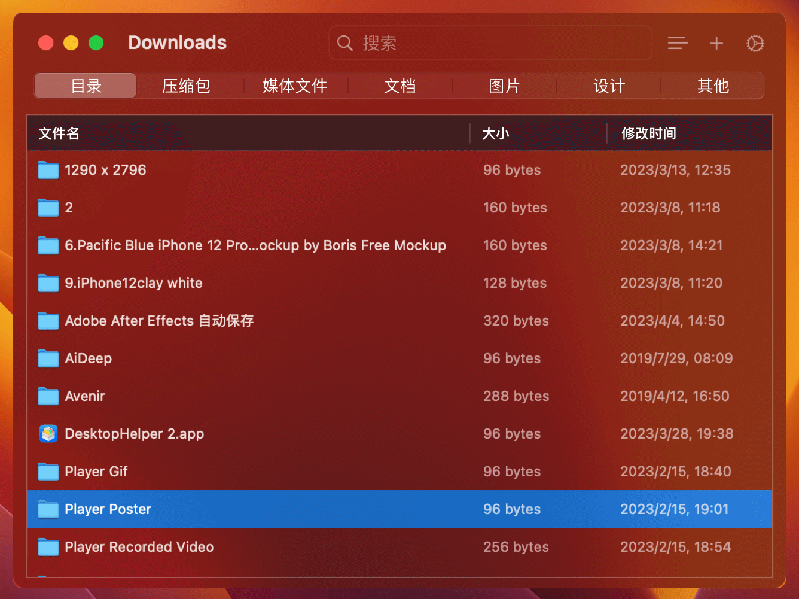Click the 9.iPhone12clay white folder icon
799x599 pixels.
pos(48,283)
